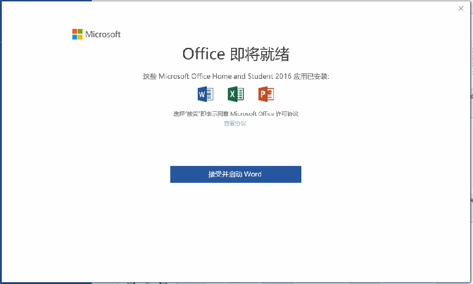
Task: Click the gray Microsoft wordmark text
Action: pos(103,35)
